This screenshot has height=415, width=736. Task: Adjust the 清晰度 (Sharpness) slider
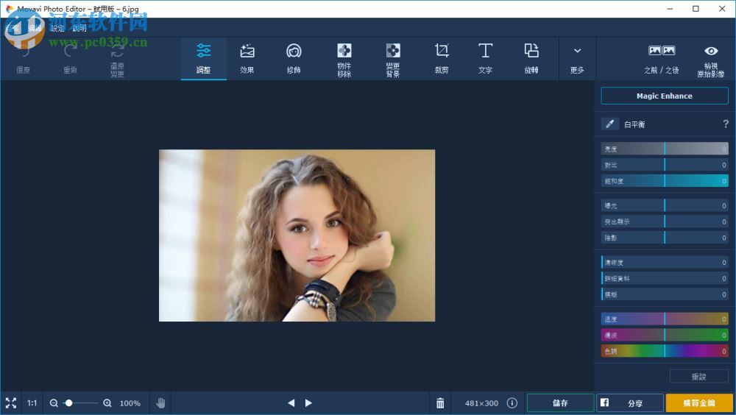[665, 263]
